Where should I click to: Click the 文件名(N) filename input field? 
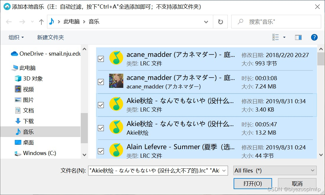[x=158, y=170]
